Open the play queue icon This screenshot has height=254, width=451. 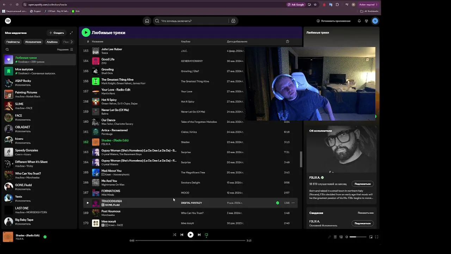pos(335,237)
